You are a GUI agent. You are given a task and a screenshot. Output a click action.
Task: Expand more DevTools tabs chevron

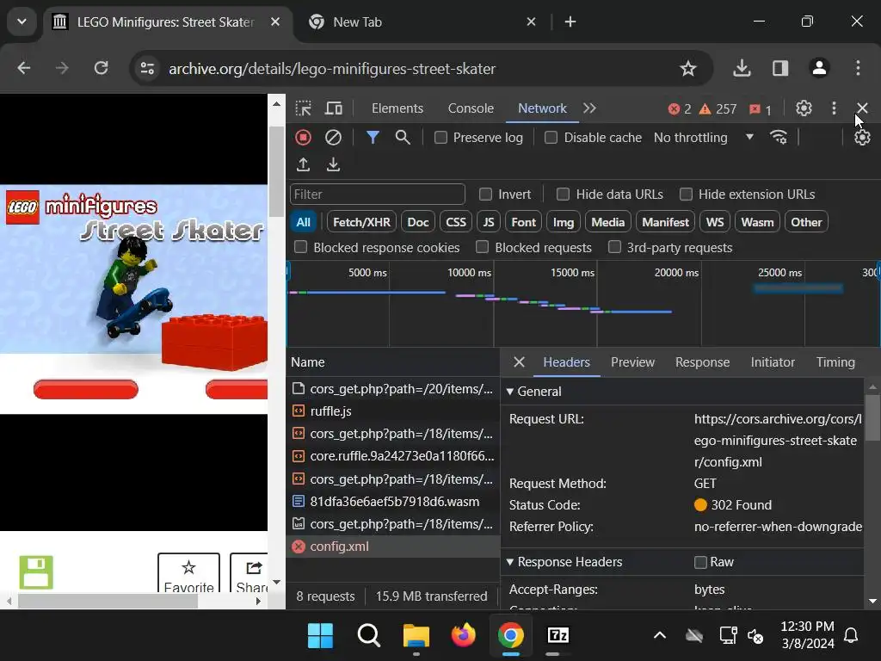click(589, 108)
